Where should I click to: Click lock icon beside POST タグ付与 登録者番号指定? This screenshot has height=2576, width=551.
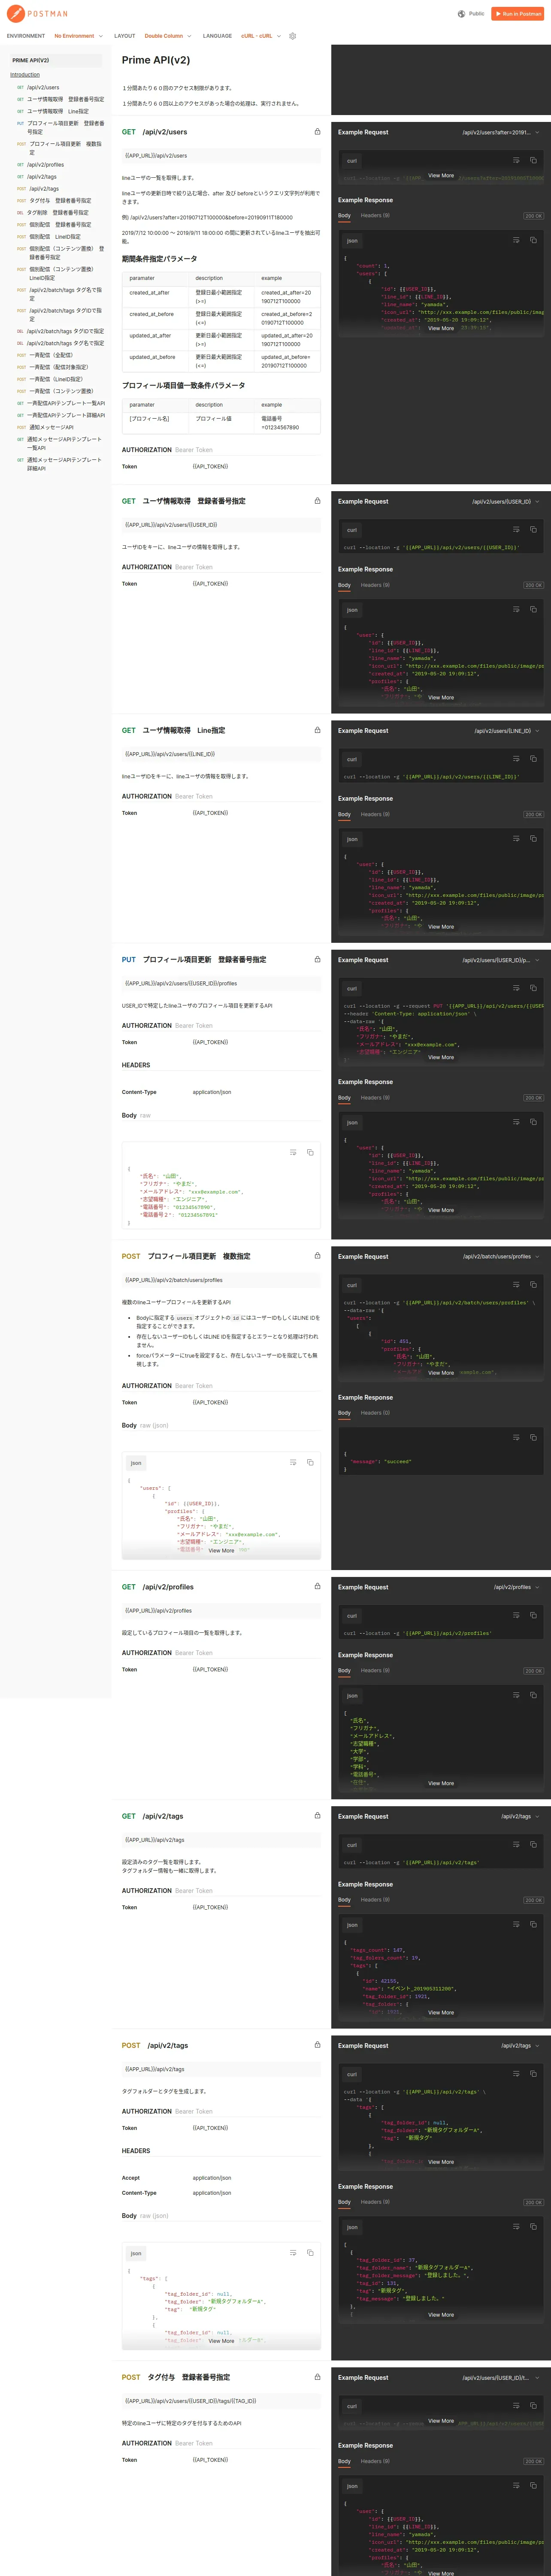tap(318, 2376)
